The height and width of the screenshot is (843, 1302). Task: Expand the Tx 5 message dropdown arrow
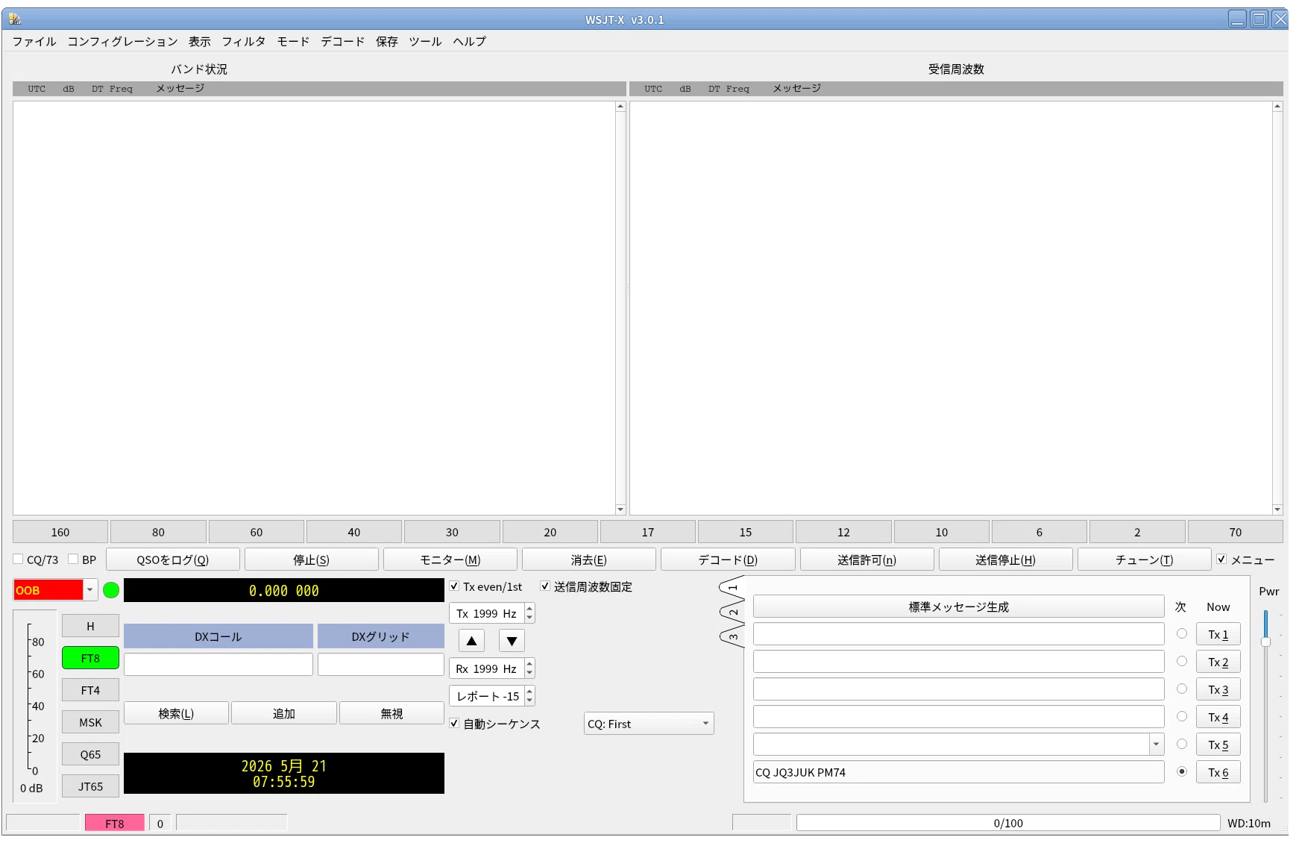pyautogui.click(x=1157, y=744)
